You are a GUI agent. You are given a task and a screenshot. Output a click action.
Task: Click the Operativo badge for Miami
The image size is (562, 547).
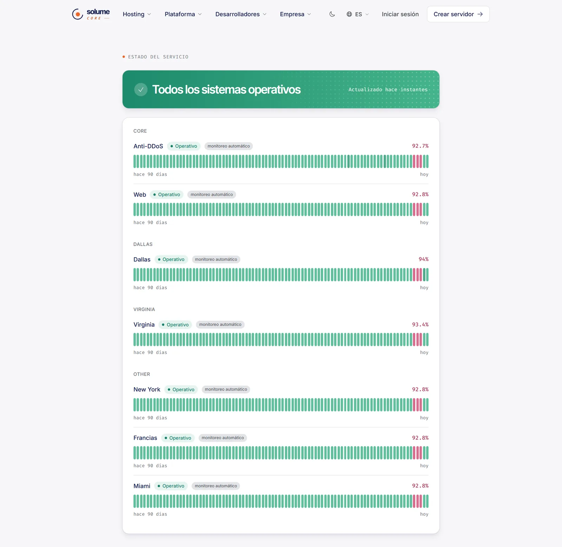click(x=171, y=486)
